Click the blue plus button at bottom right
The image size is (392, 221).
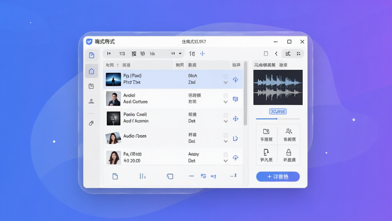coord(278,176)
